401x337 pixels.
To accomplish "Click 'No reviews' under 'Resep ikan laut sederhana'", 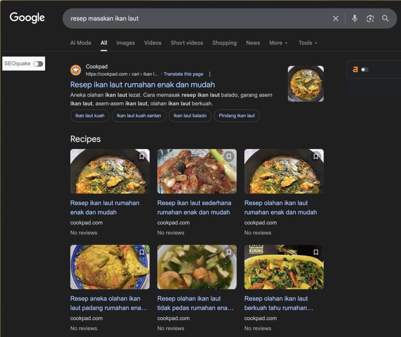I will coord(171,233).
